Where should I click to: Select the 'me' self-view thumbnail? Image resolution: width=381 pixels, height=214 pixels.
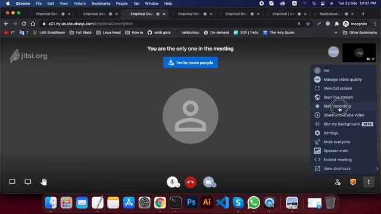coord(359,53)
